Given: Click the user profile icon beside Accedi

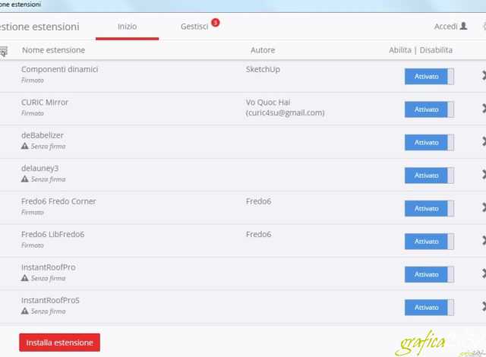Looking at the screenshot, I should [x=464, y=26].
